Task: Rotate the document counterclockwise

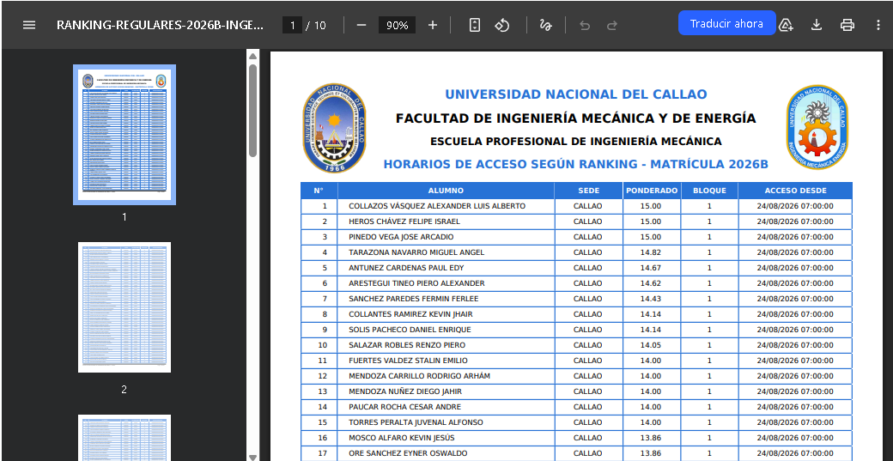Action: [x=501, y=25]
